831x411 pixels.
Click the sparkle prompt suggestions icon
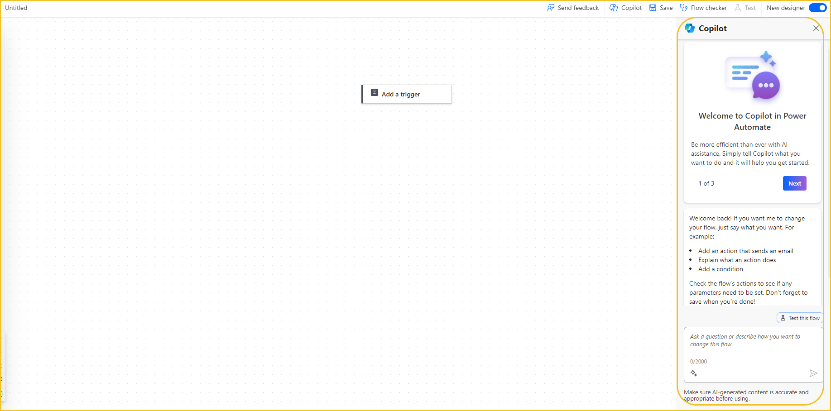pos(694,373)
